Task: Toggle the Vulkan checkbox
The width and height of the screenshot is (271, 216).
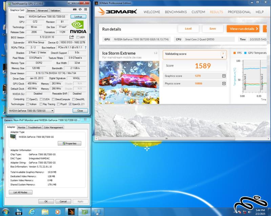Action: pyautogui.click(x=27, y=104)
